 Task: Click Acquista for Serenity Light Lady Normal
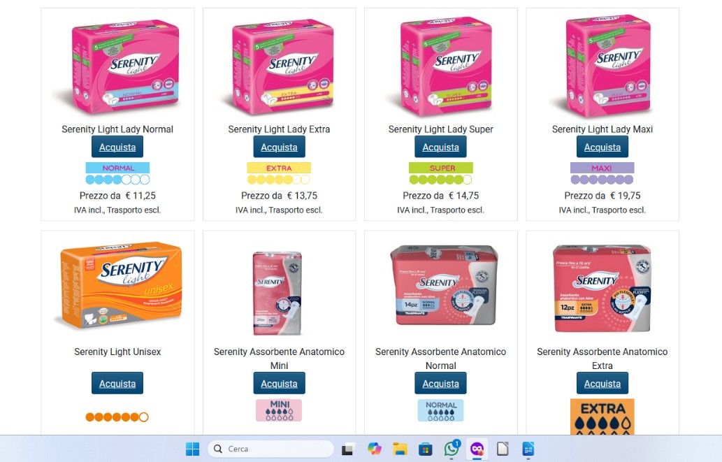117,147
